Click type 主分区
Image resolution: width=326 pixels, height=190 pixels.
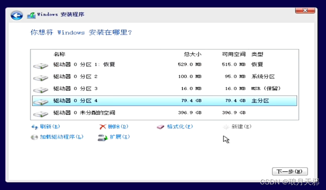tap(260, 101)
